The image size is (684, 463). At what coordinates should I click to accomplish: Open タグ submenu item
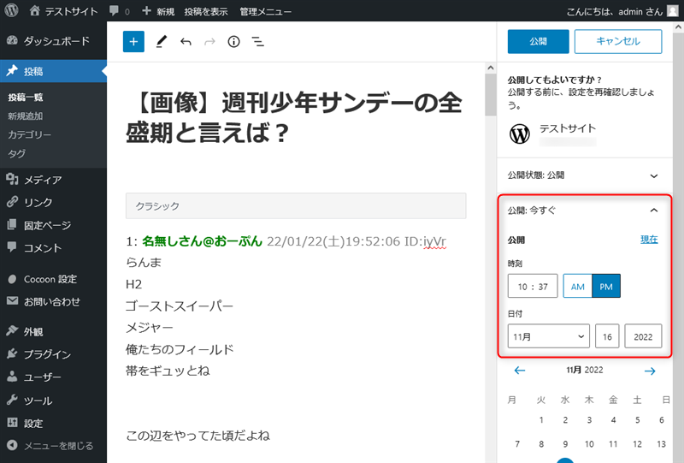pos(16,154)
